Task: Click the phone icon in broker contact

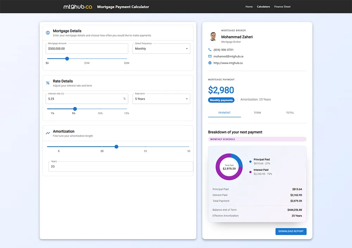Action: click(x=210, y=50)
